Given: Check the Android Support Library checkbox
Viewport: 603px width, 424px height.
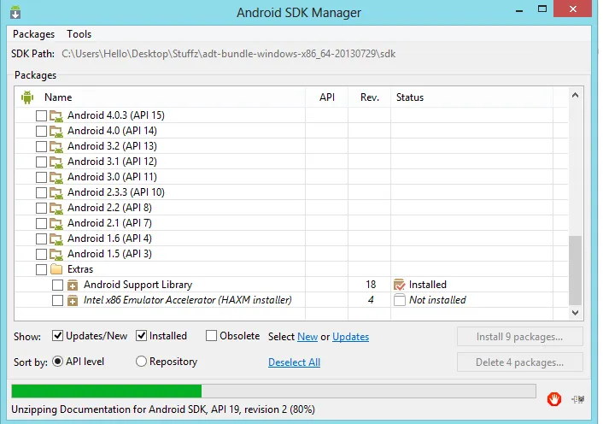Looking at the screenshot, I should [57, 286].
